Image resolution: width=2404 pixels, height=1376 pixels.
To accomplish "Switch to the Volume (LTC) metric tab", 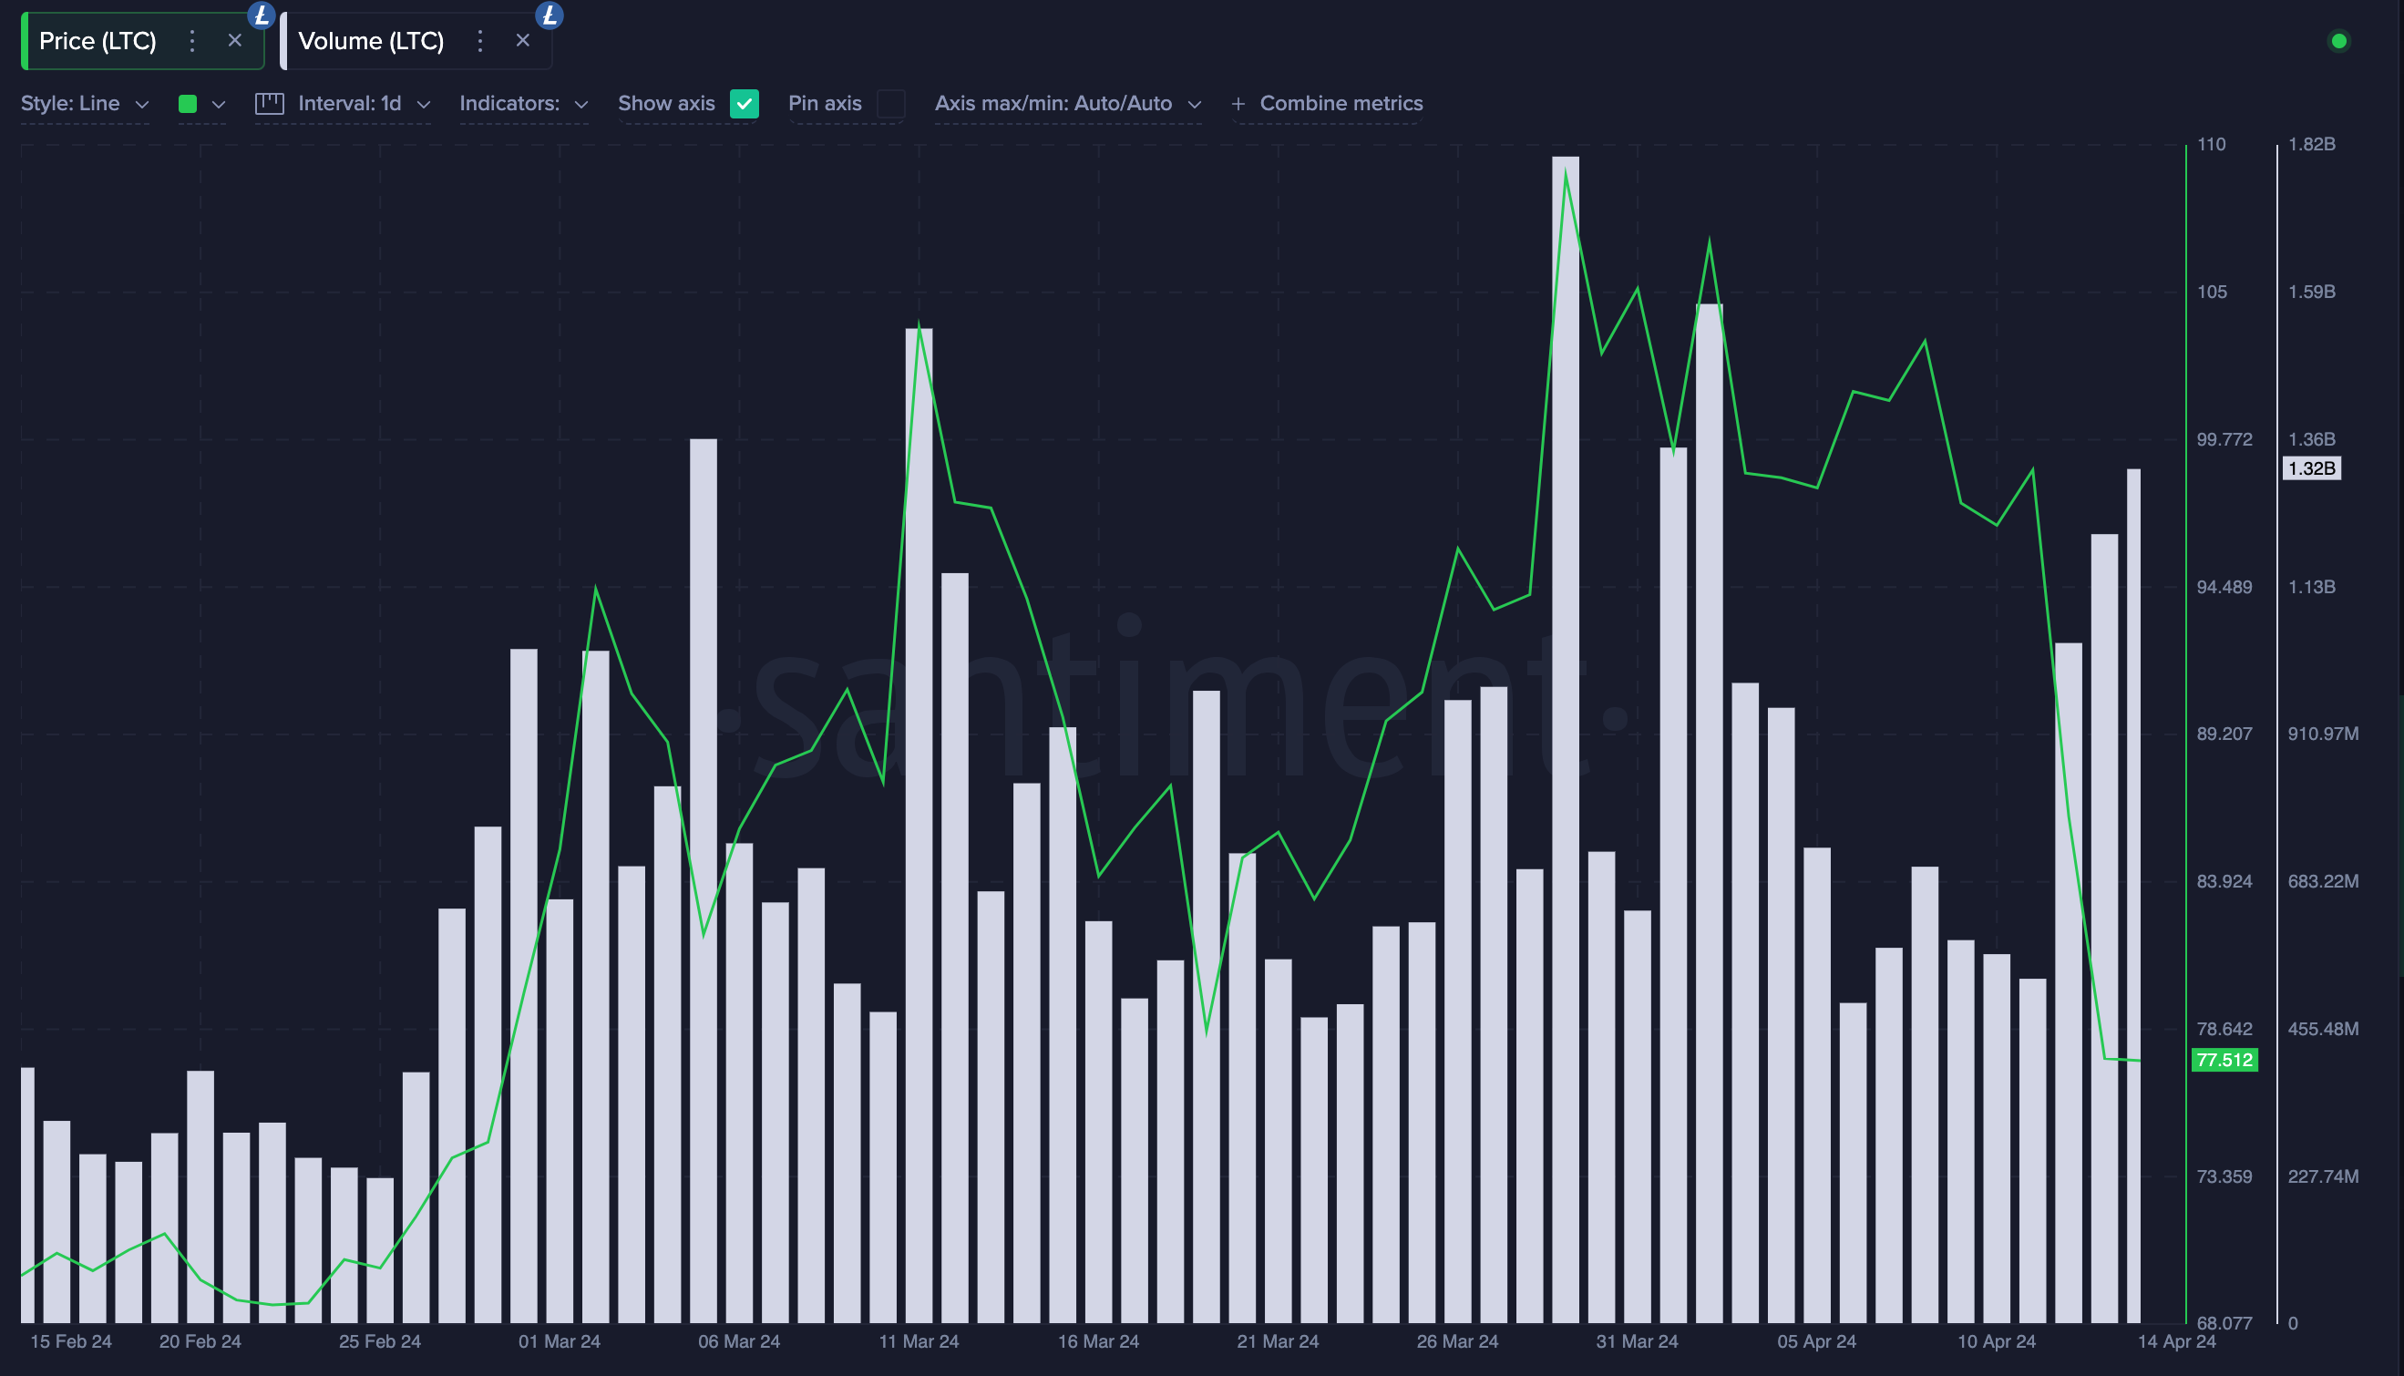I will pos(372,41).
